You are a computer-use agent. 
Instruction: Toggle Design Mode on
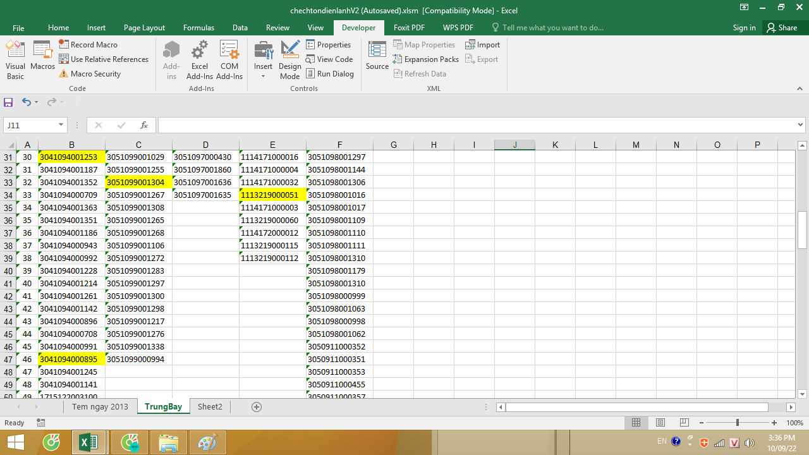(290, 61)
